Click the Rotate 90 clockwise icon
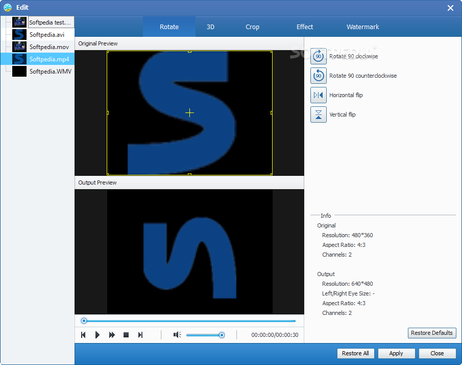This screenshot has width=462, height=365. [318, 56]
